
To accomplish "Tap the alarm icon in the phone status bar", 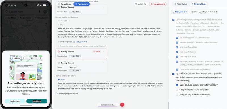I will pyautogui.click(x=12, y=5).
